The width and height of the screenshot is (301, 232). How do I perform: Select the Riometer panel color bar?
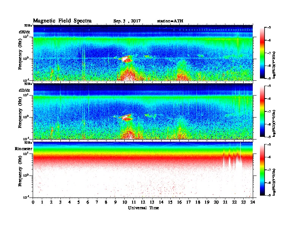pyautogui.click(x=262, y=170)
